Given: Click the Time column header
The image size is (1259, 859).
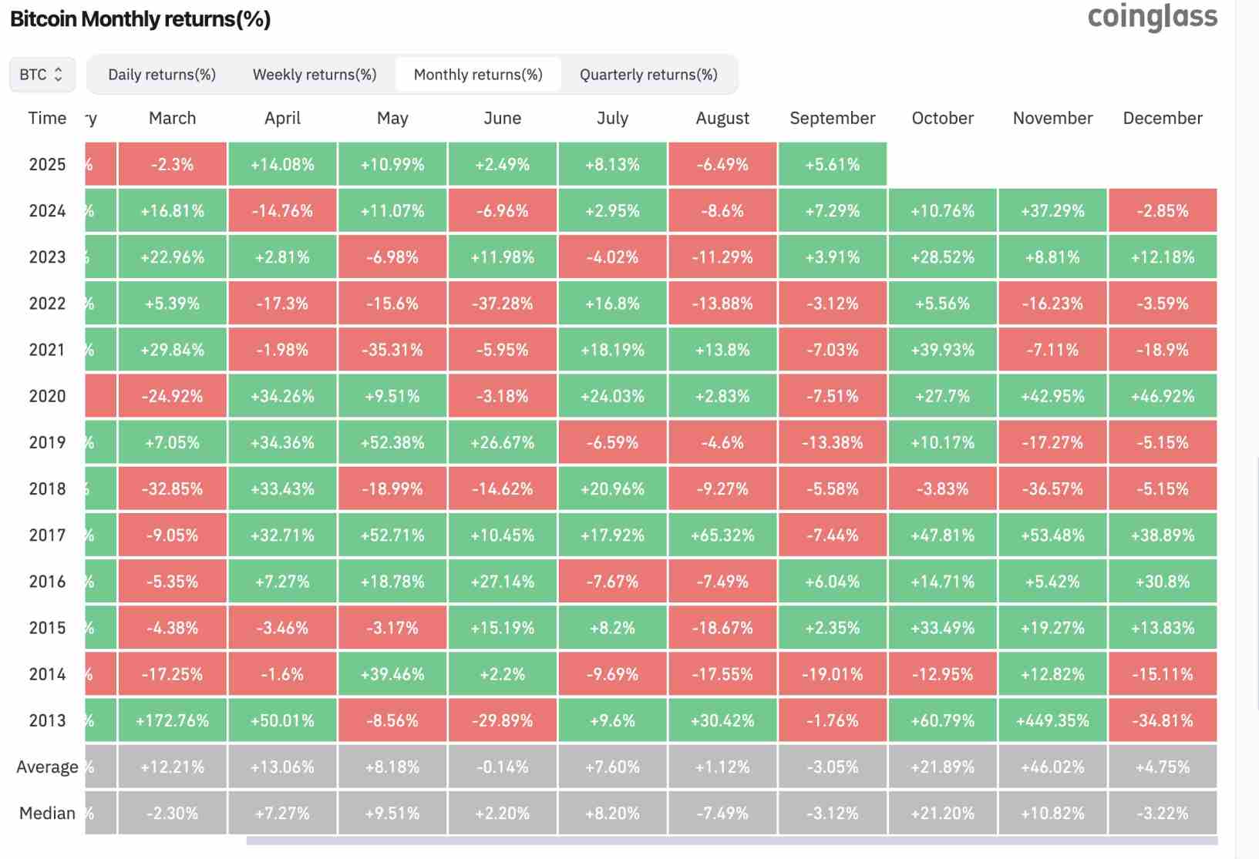Looking at the screenshot, I should [x=47, y=118].
